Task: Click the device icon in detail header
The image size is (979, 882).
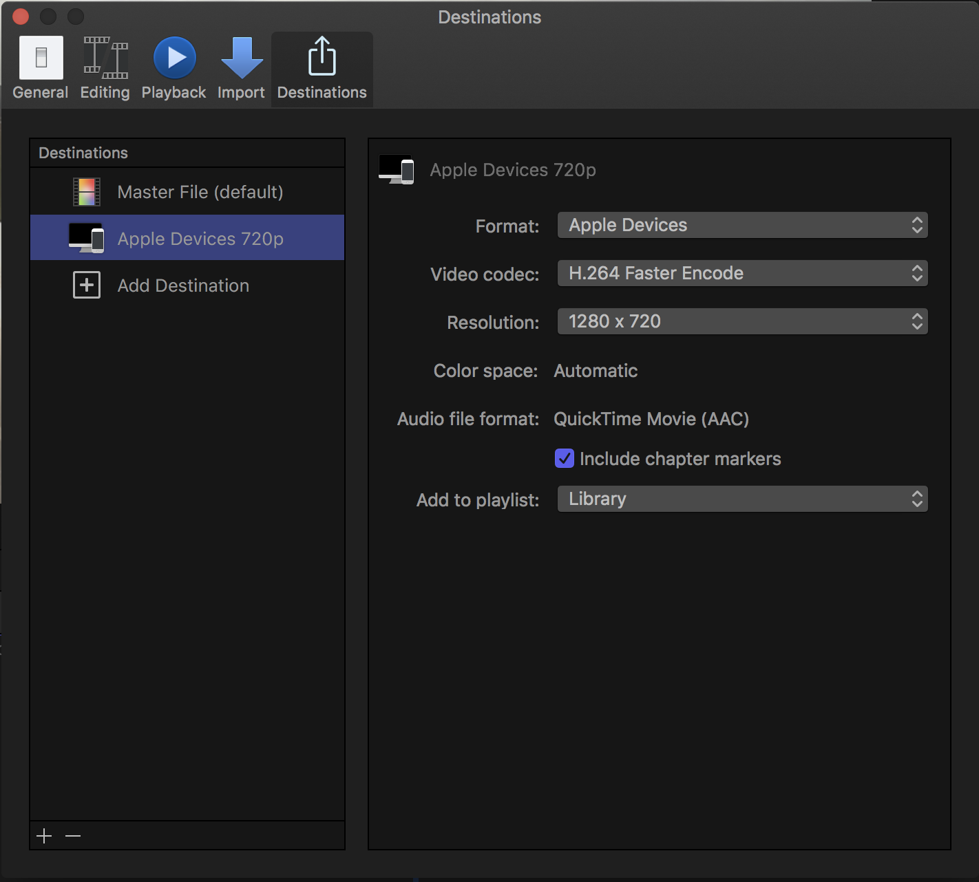Action: pyautogui.click(x=396, y=169)
